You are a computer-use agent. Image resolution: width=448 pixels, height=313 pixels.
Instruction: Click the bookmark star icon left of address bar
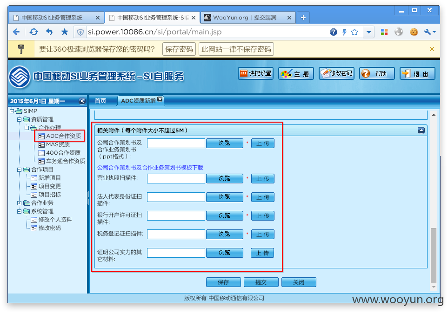coord(65,32)
